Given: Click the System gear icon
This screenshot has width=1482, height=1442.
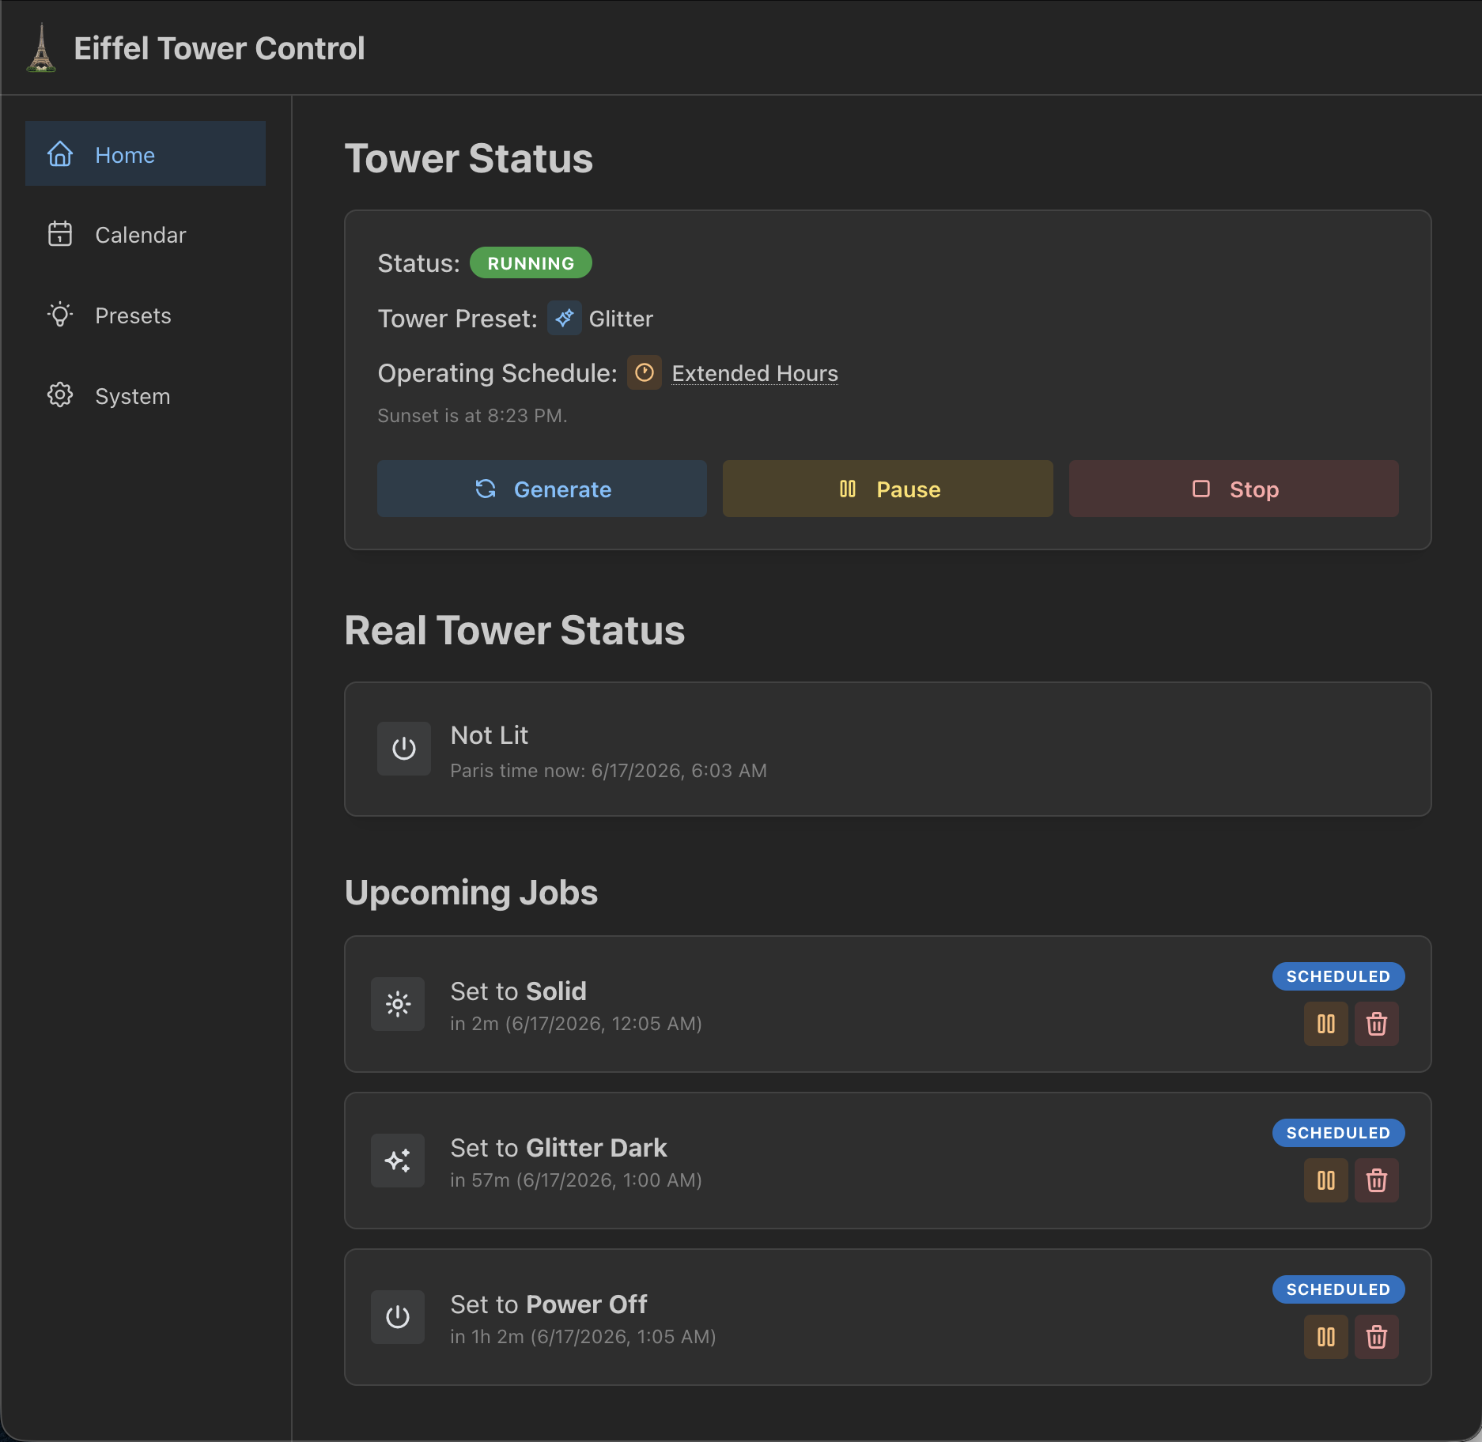Looking at the screenshot, I should (60, 395).
